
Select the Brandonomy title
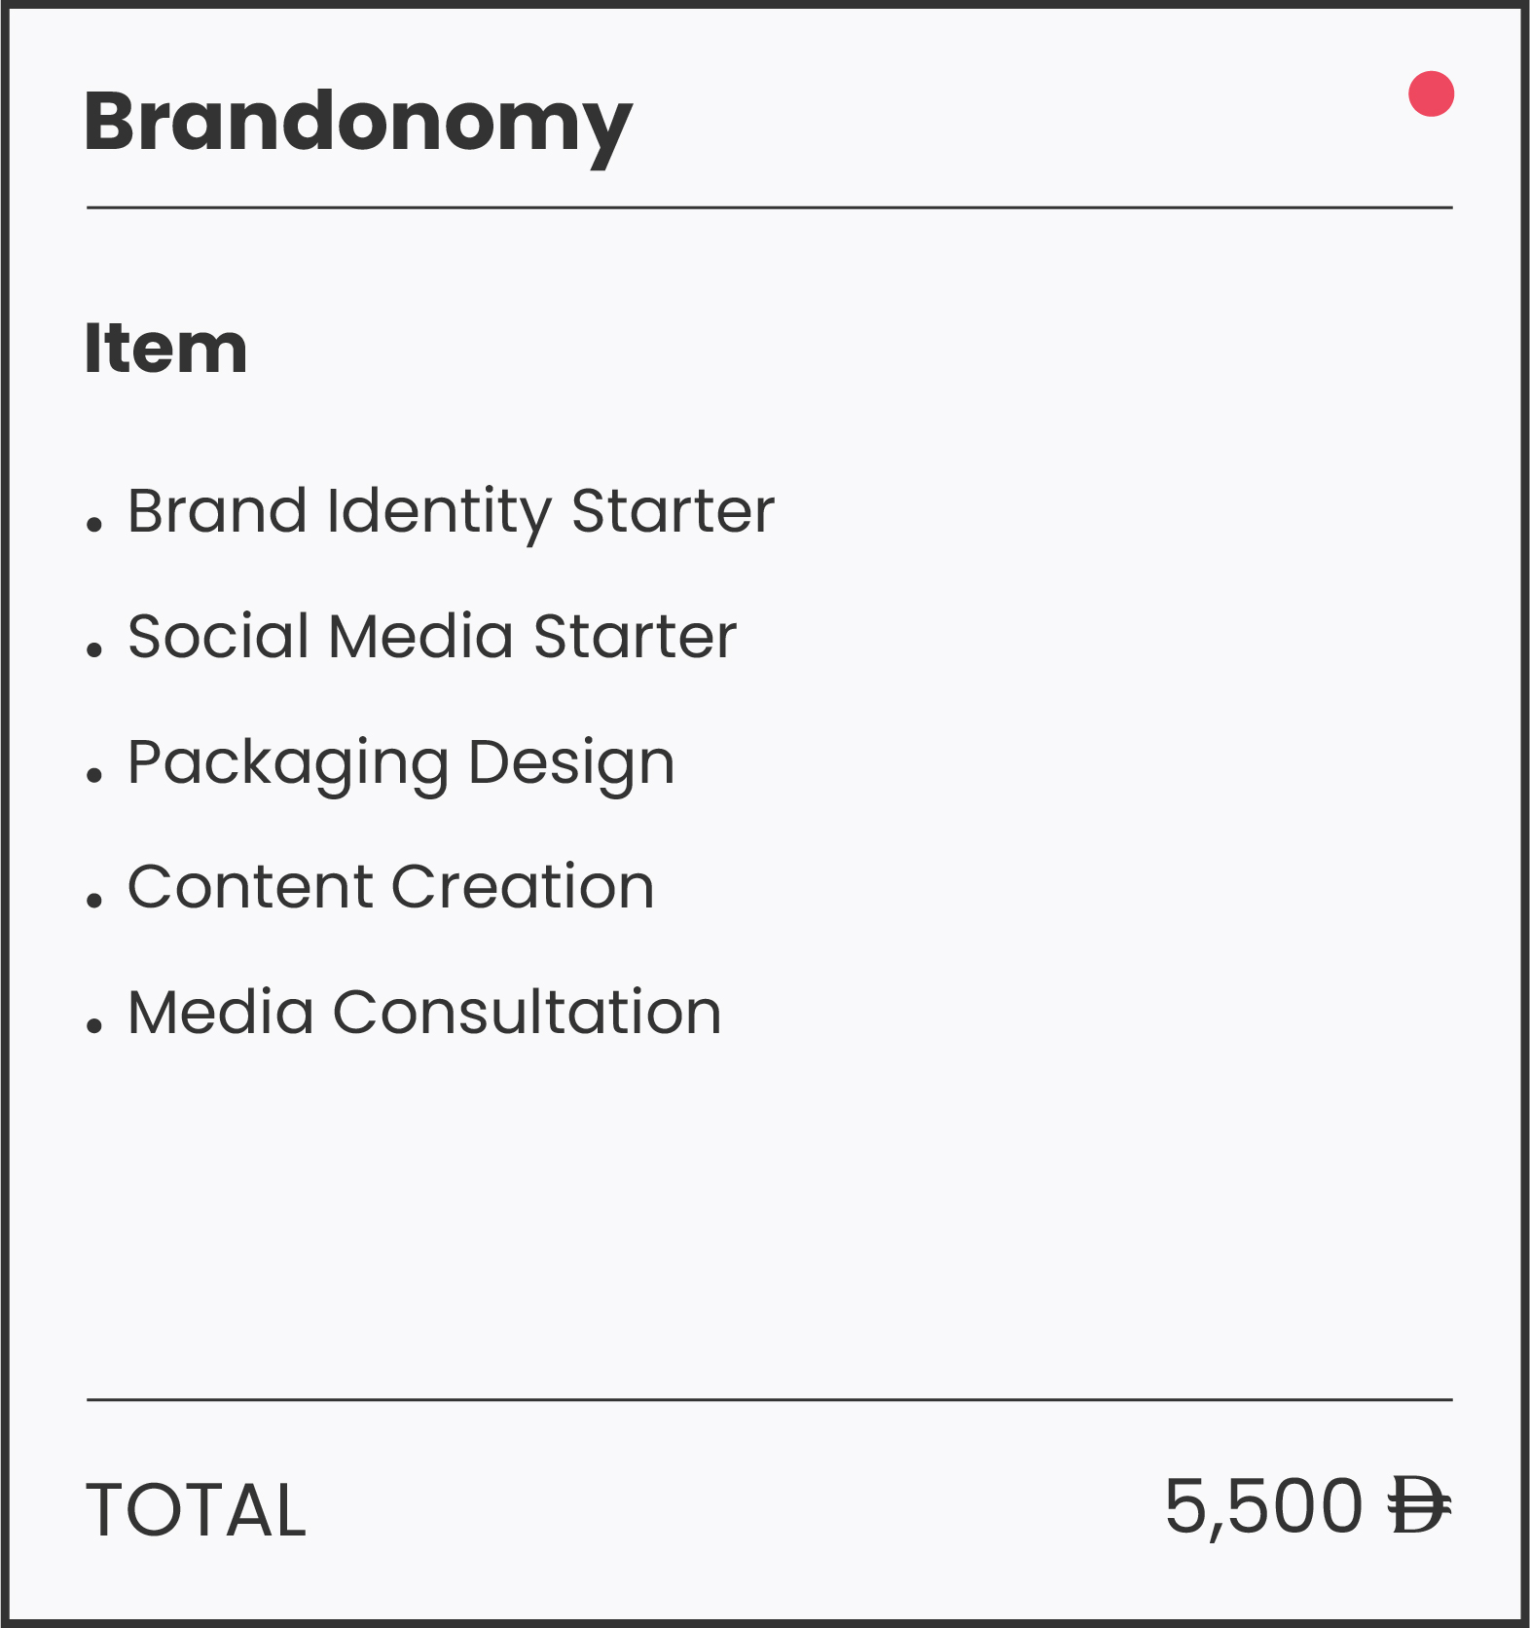click(358, 125)
